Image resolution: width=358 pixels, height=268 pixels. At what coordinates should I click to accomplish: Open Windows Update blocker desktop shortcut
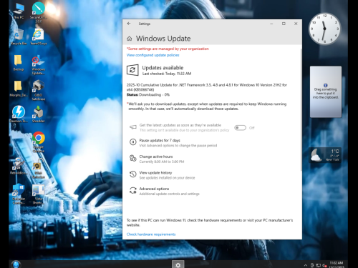coord(39,65)
